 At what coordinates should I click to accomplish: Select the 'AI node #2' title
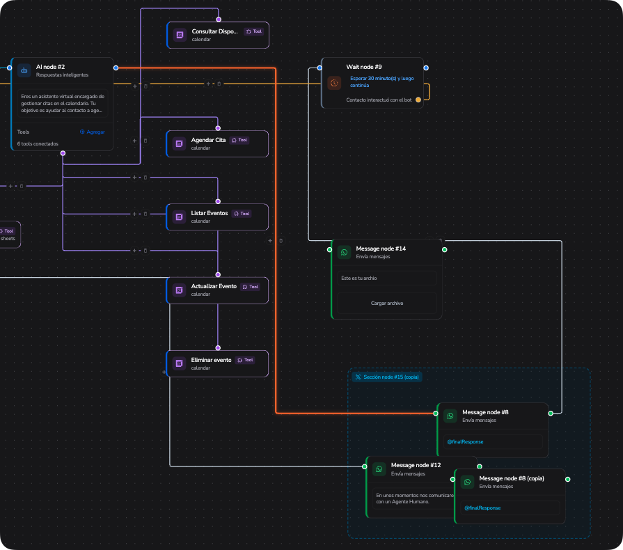pyautogui.click(x=50, y=67)
